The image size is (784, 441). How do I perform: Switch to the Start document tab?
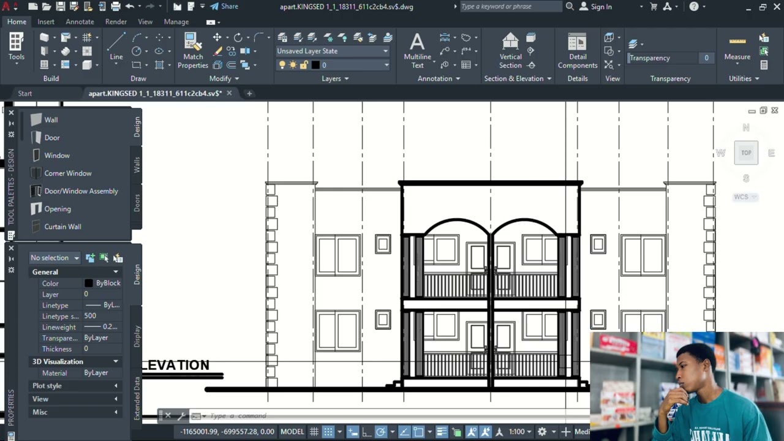coord(25,93)
